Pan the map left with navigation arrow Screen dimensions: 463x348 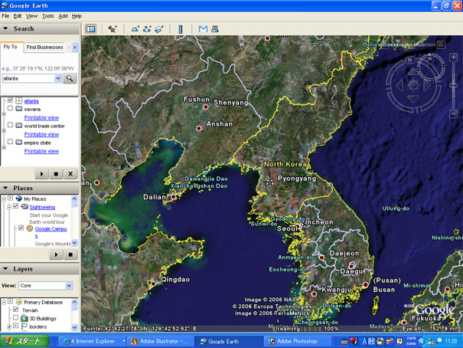point(399,85)
